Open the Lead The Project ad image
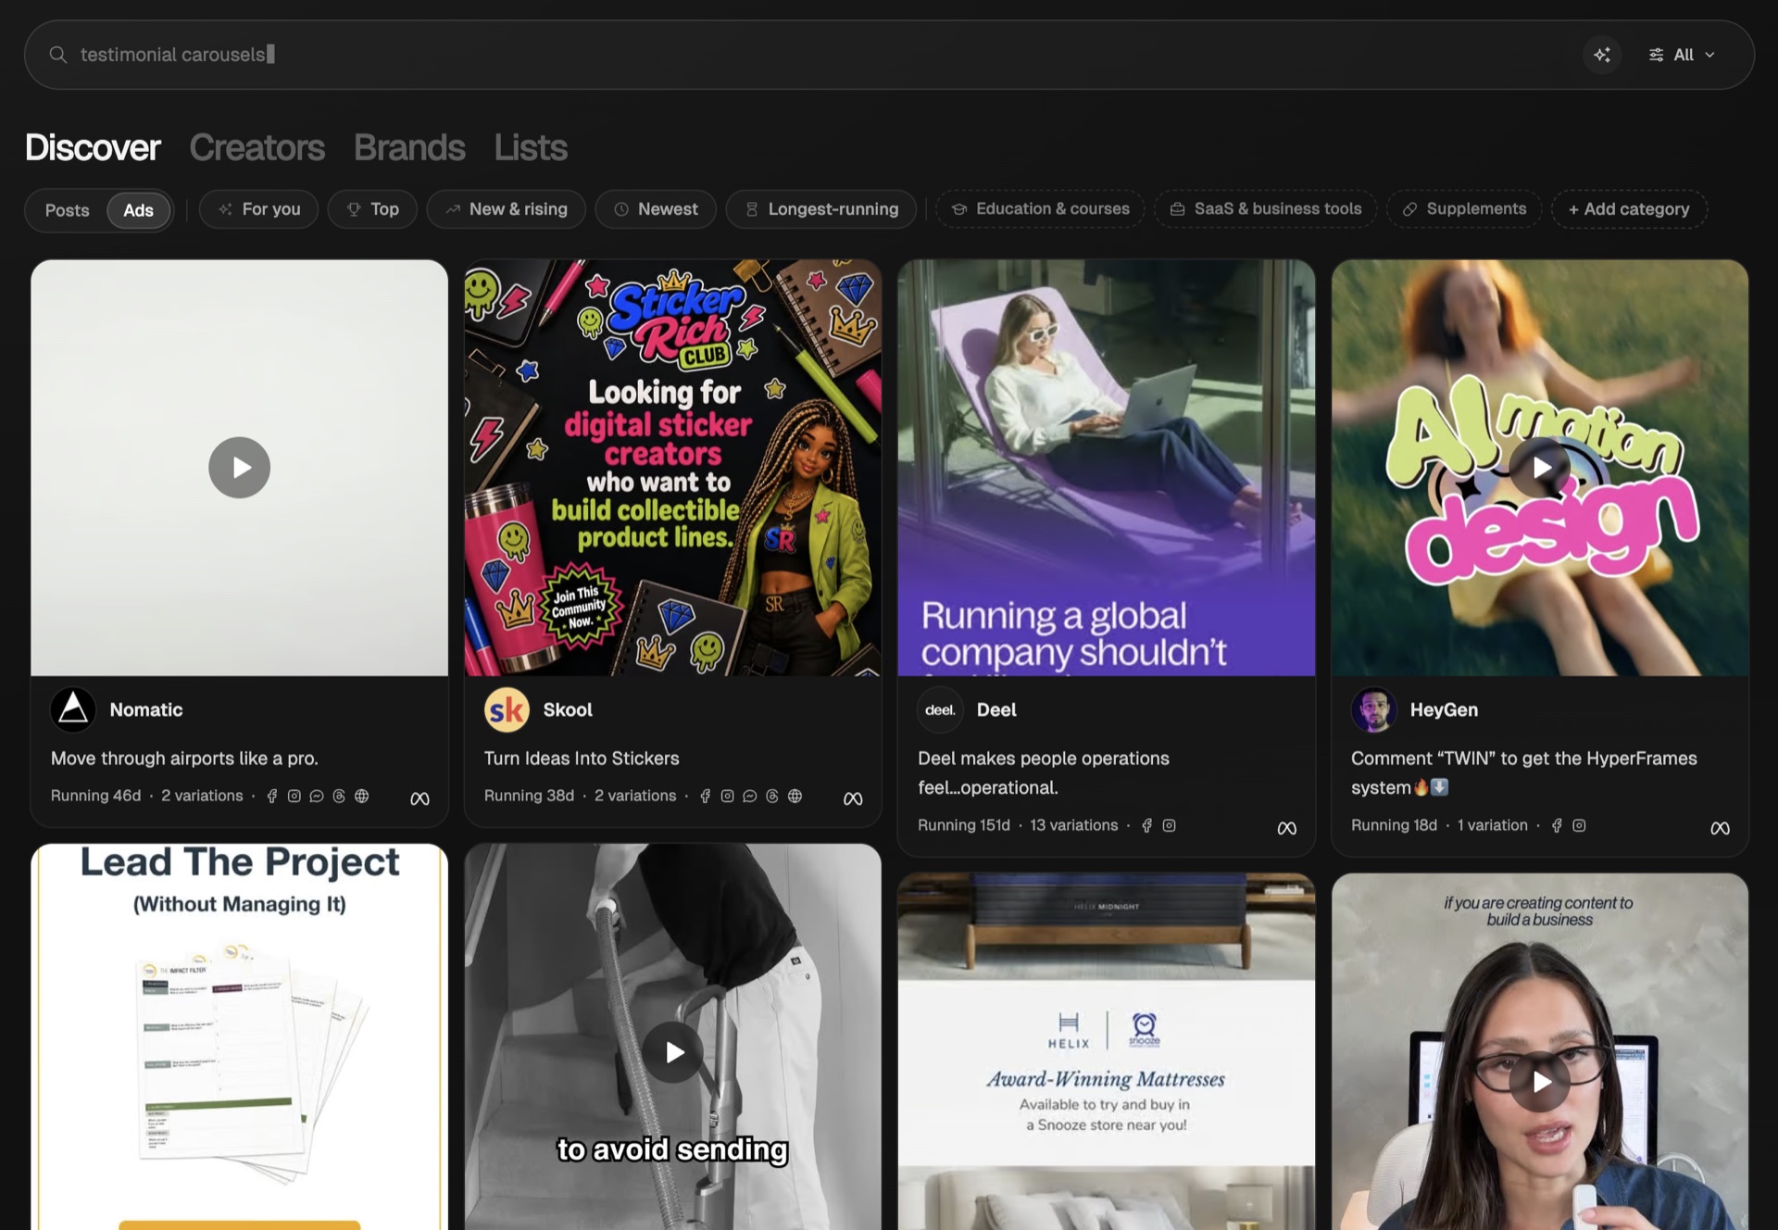Screen dimensions: 1778x1230 (239, 1036)
